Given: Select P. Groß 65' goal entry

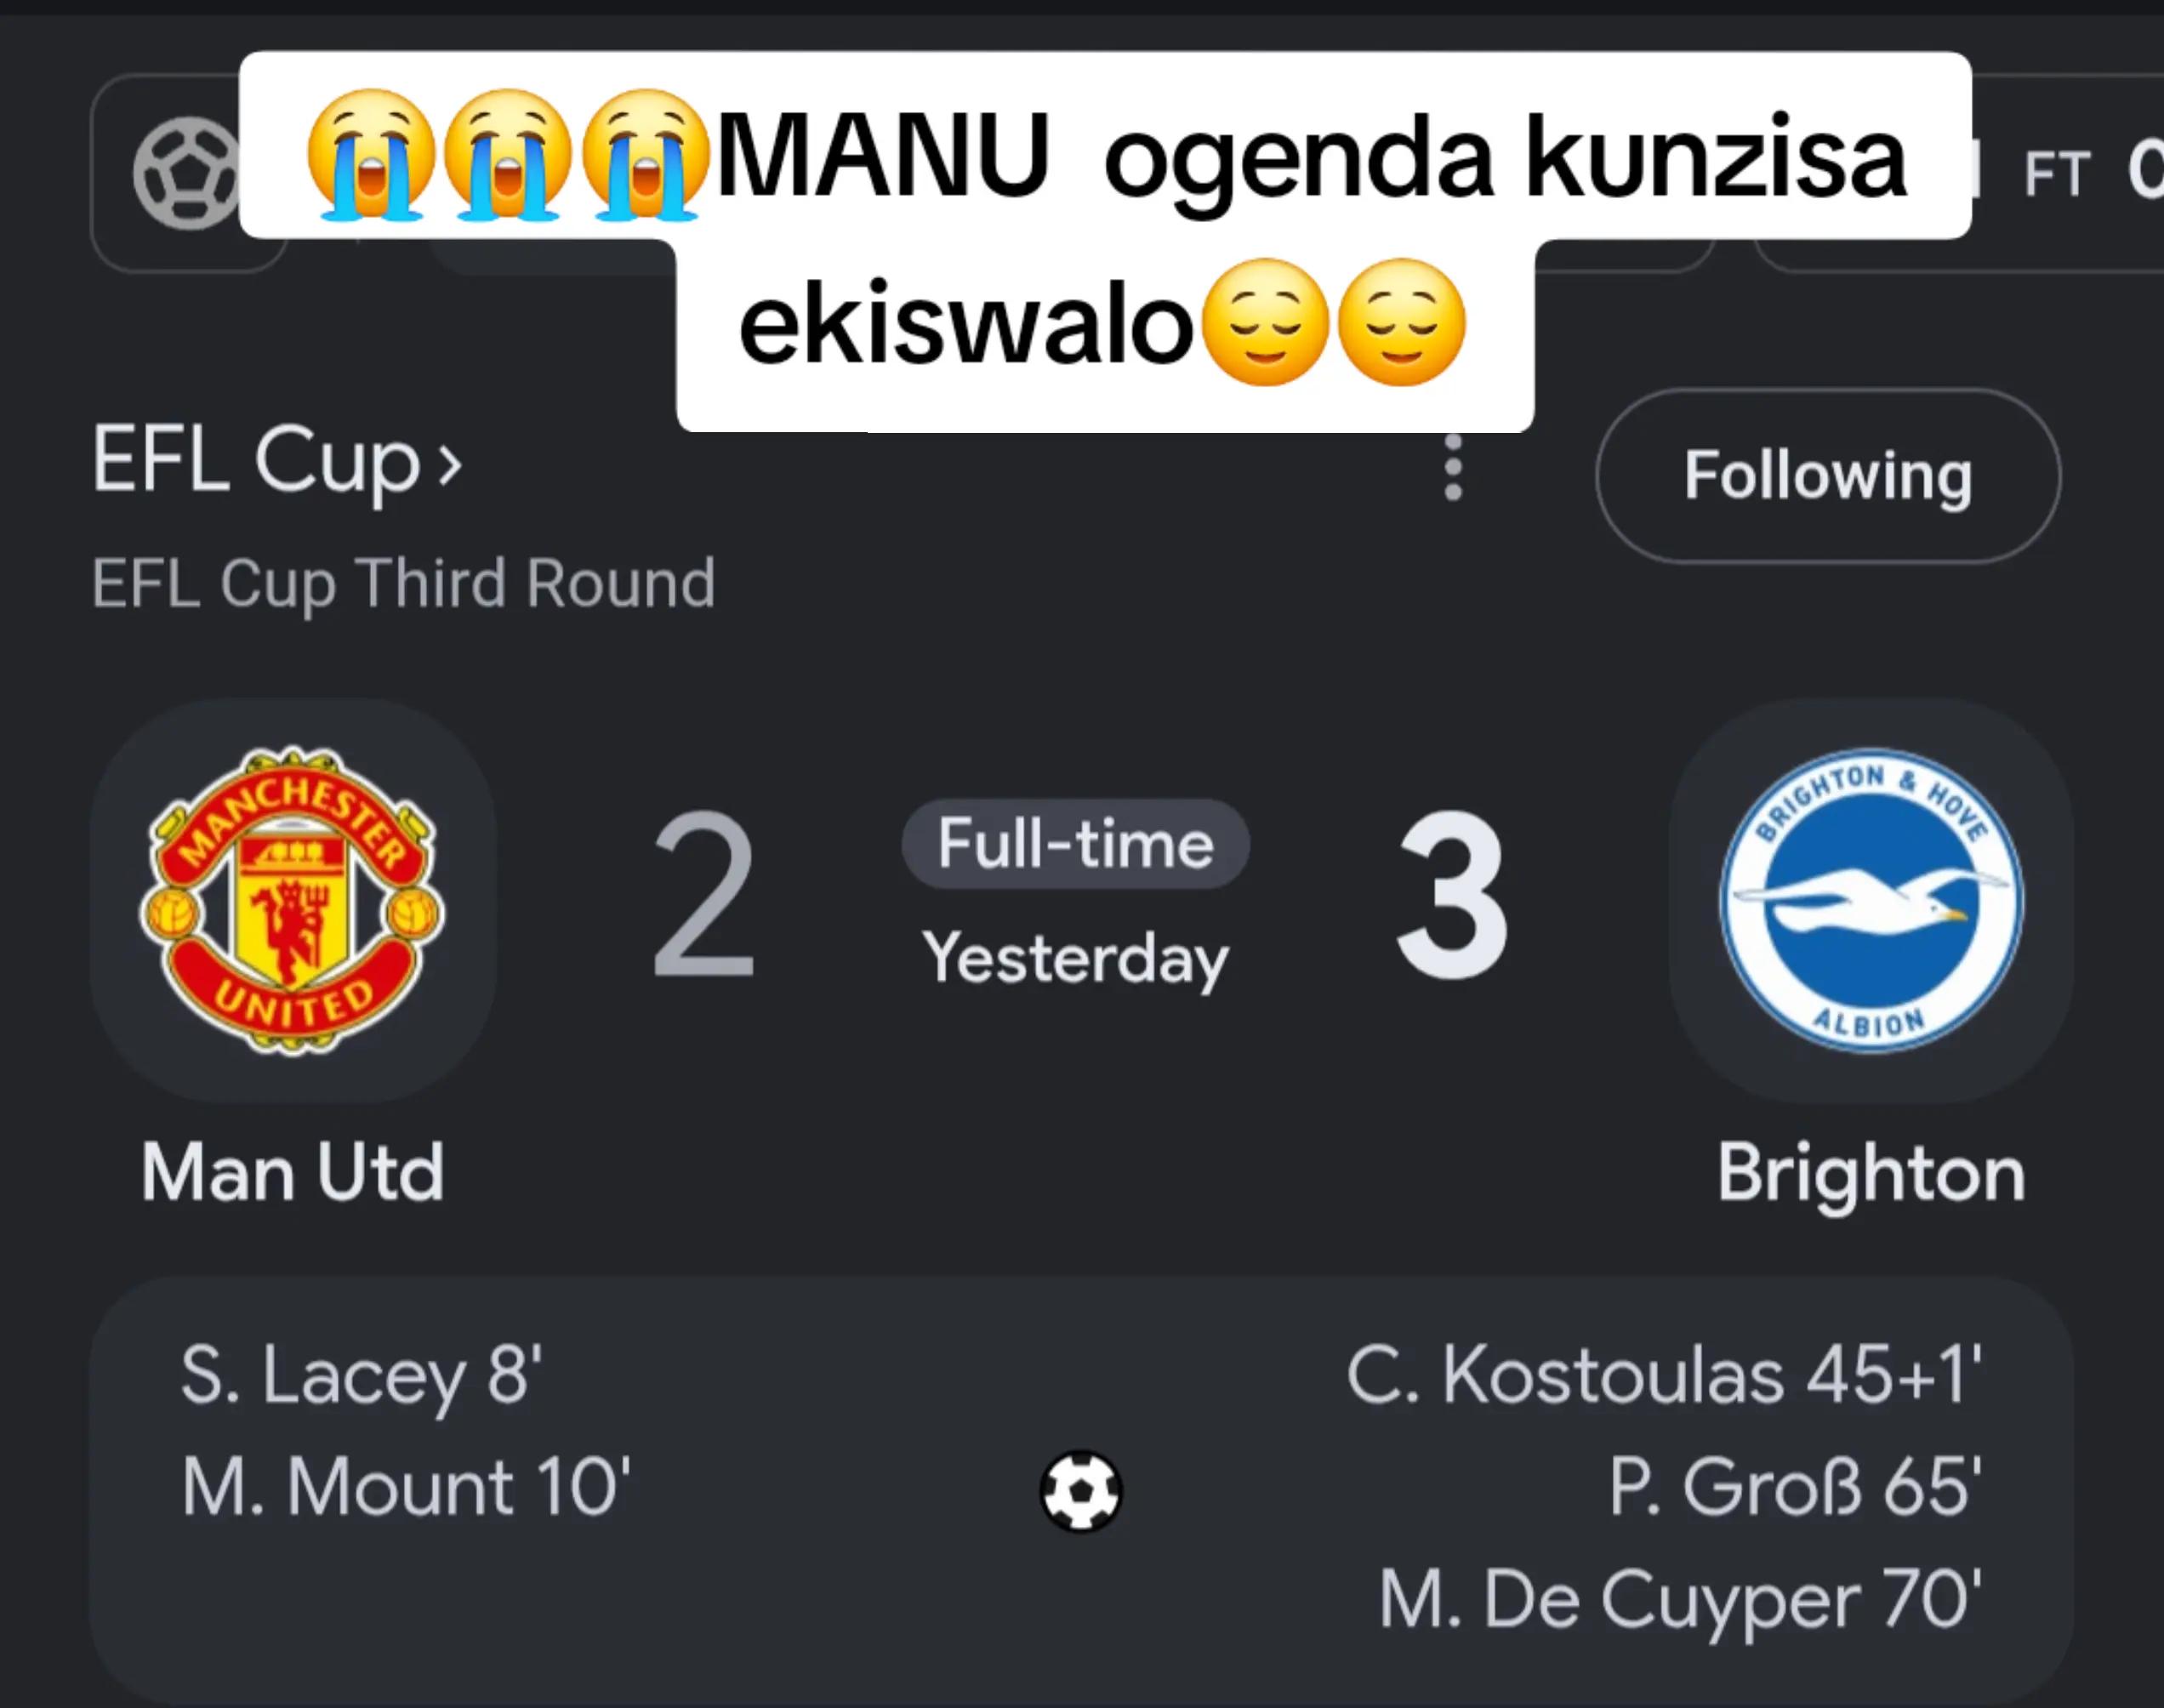Looking at the screenshot, I should tap(1795, 1487).
